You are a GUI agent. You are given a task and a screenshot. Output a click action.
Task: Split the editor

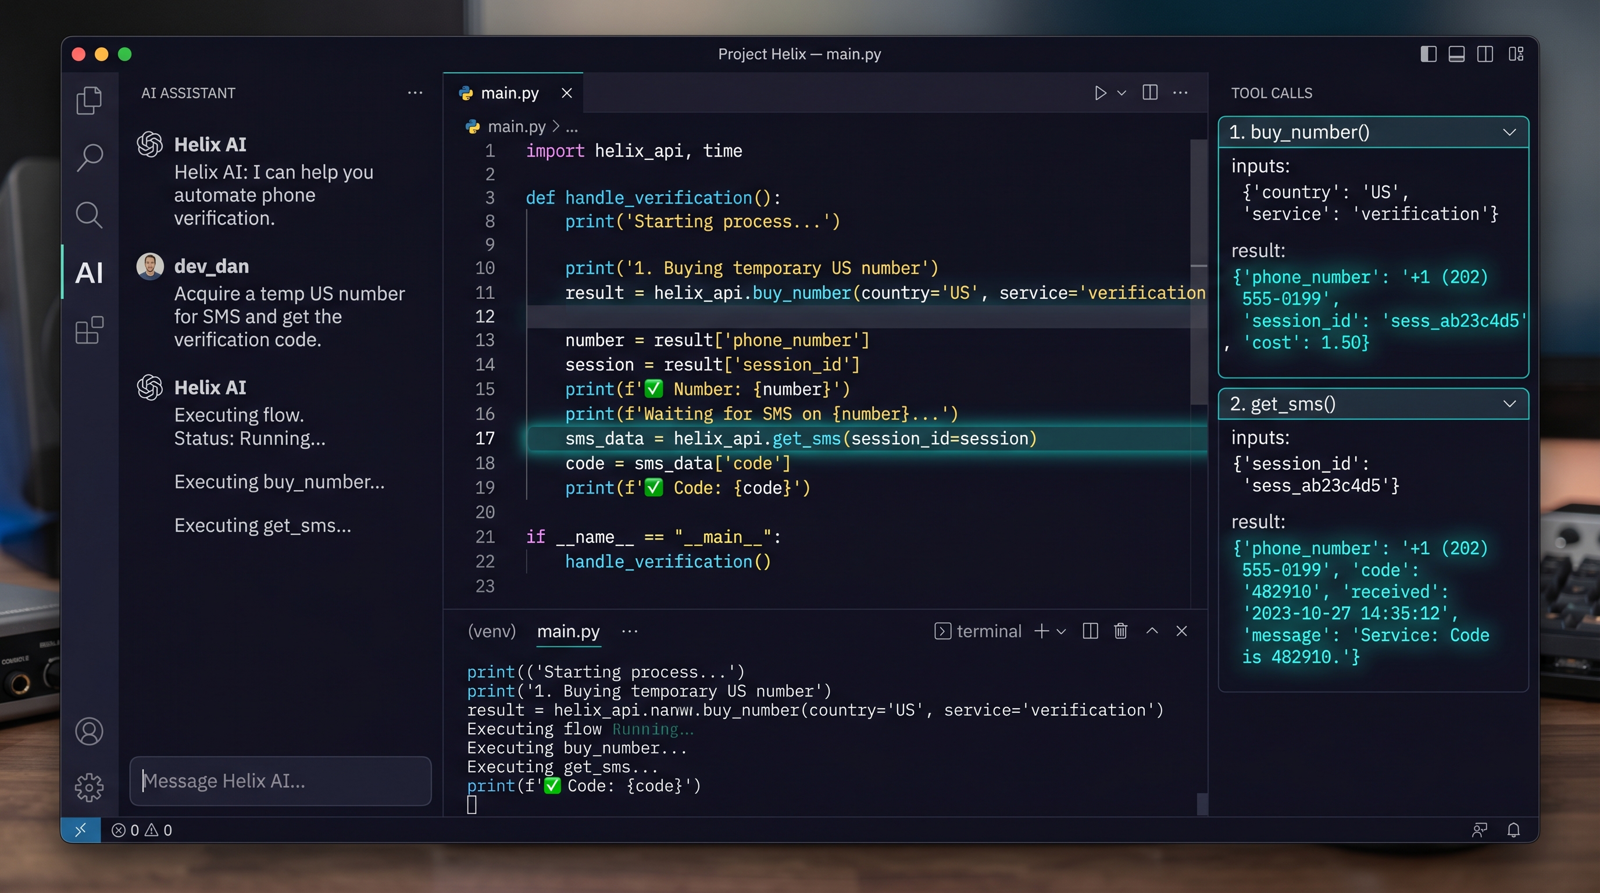[1149, 92]
